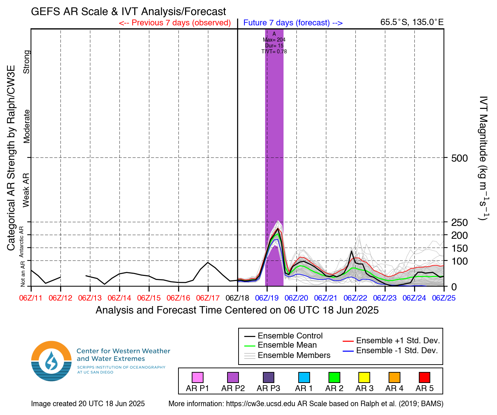Click the coordinates '65.5°S, 135.0°E' label
Image resolution: width=497 pixels, height=415 pixels.
[x=412, y=22]
